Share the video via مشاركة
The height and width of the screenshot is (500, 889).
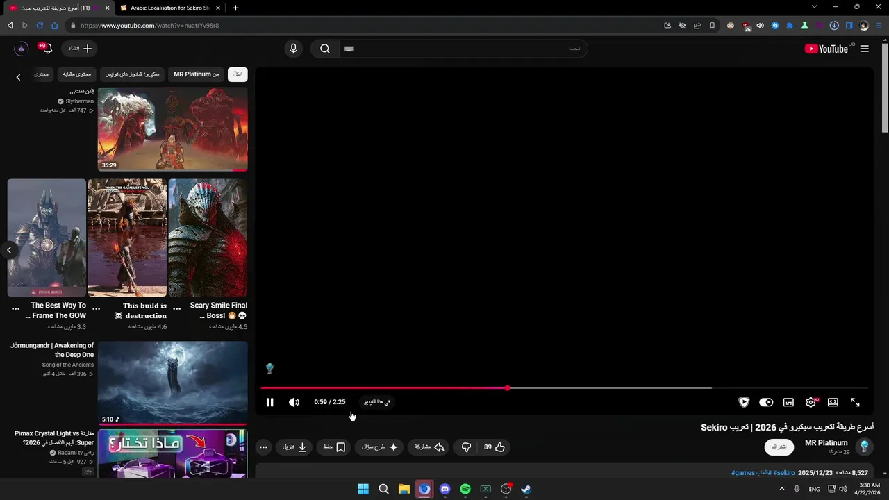pos(429,447)
